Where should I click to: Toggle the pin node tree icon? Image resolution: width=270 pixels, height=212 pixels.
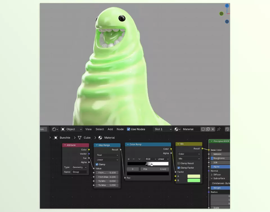[219, 129]
